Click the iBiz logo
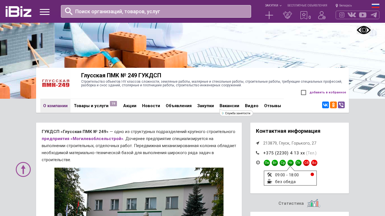The image size is (385, 216). 18,12
